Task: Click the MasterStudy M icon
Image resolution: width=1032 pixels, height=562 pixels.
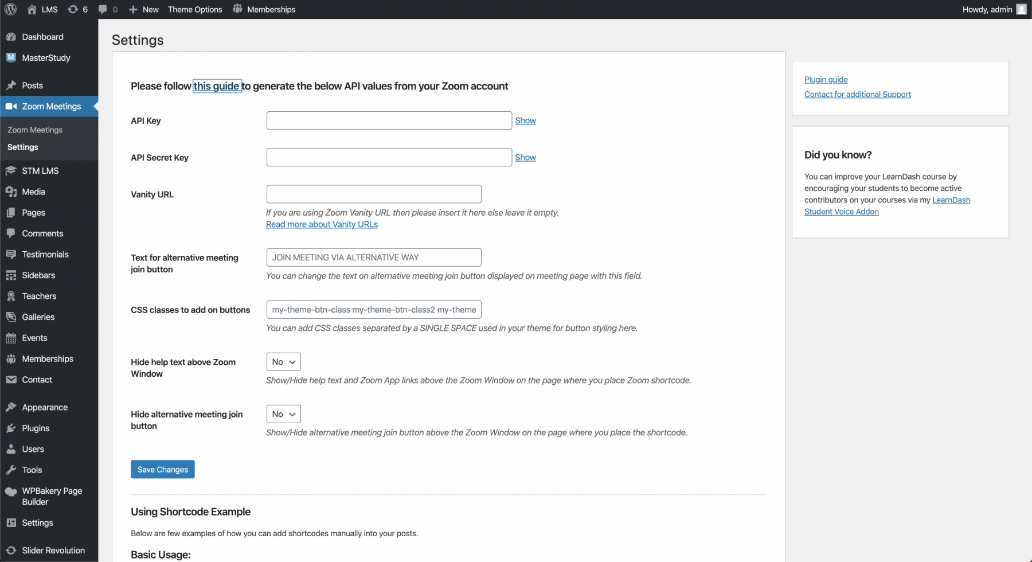Action: [11, 57]
